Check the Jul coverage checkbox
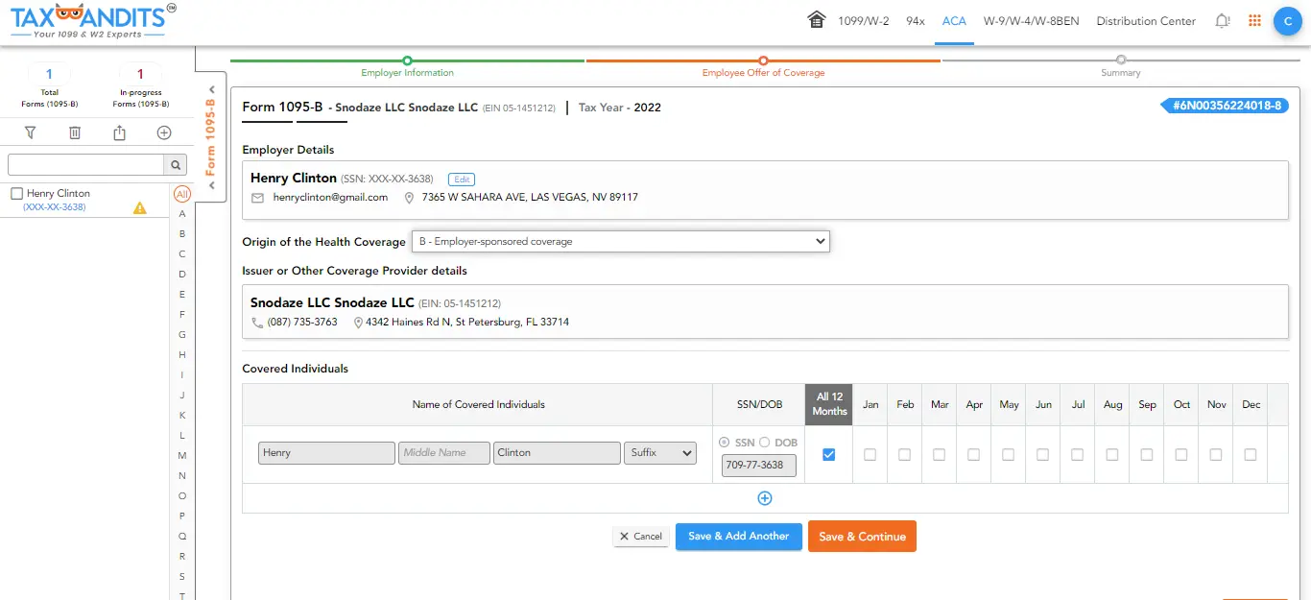The height and width of the screenshot is (600, 1311). tap(1077, 454)
